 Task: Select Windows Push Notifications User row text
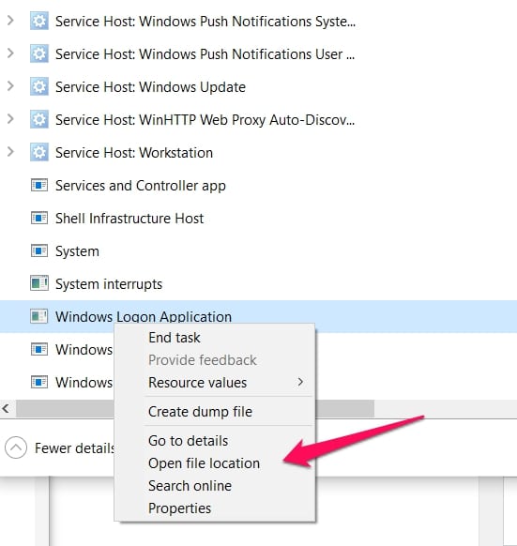click(205, 54)
